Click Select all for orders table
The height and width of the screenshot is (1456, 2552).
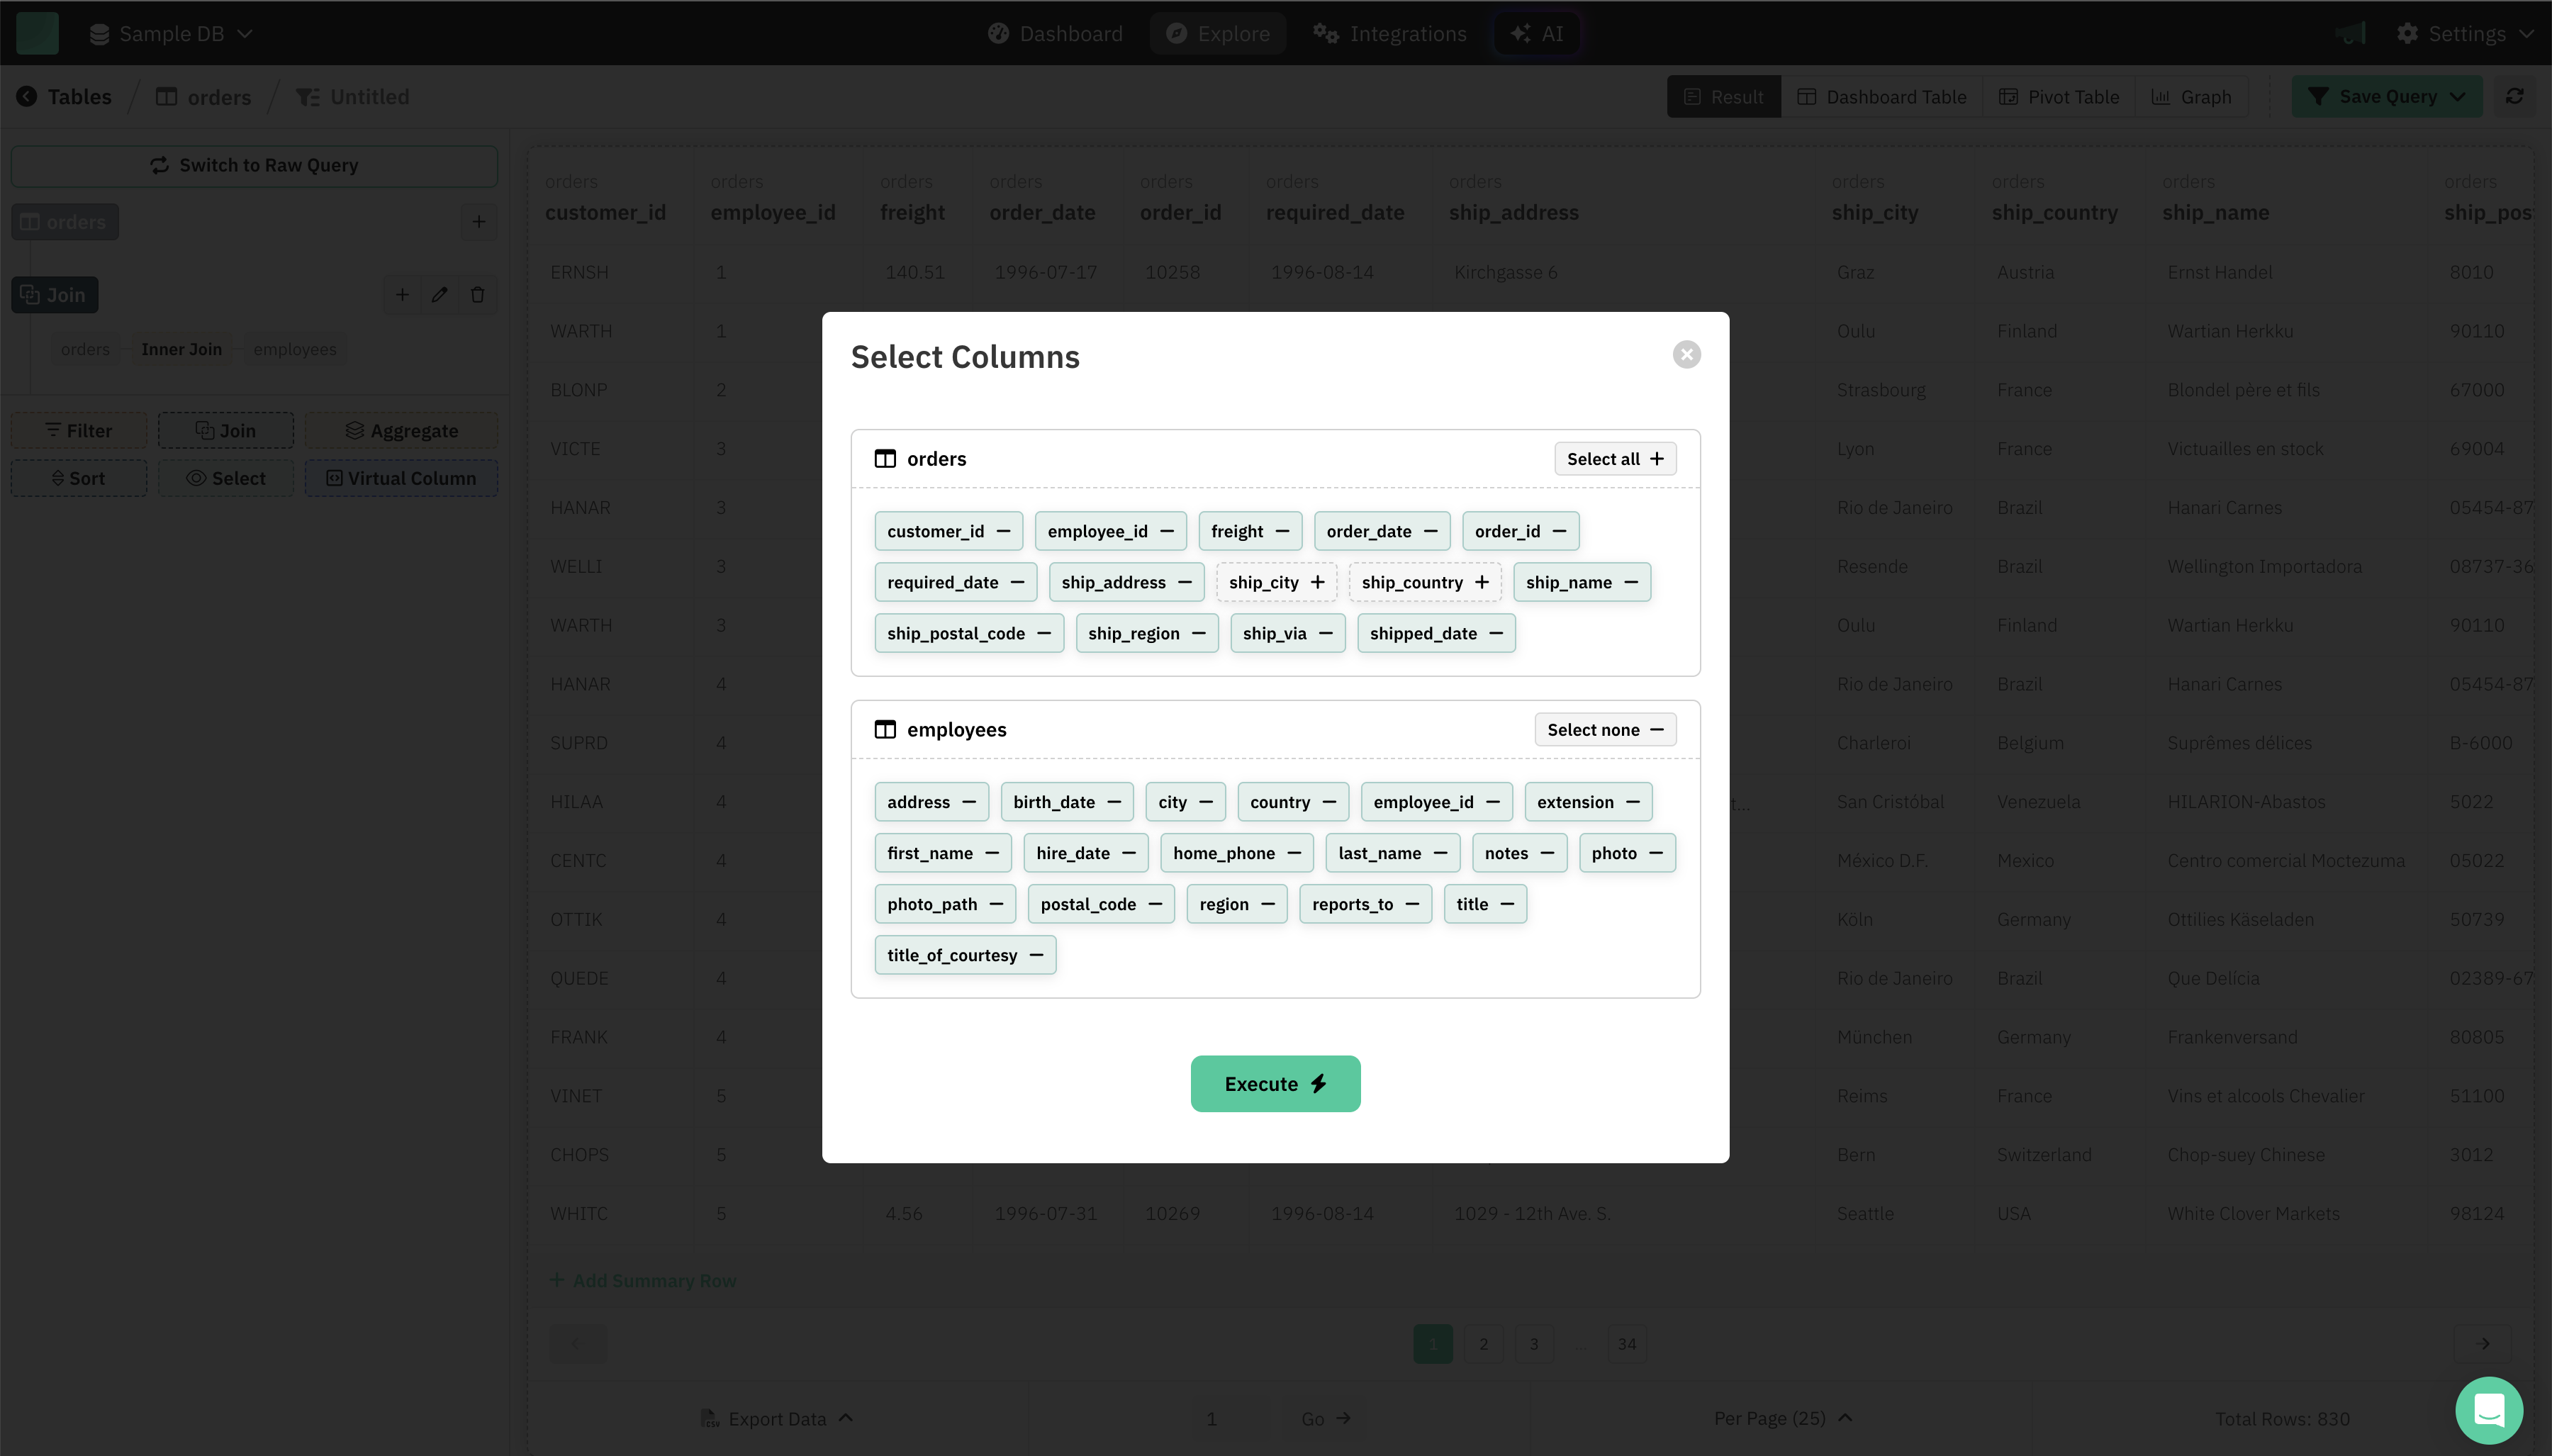tap(1614, 459)
